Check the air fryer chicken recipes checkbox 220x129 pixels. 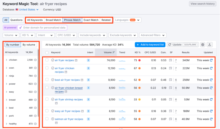tap(47, 68)
